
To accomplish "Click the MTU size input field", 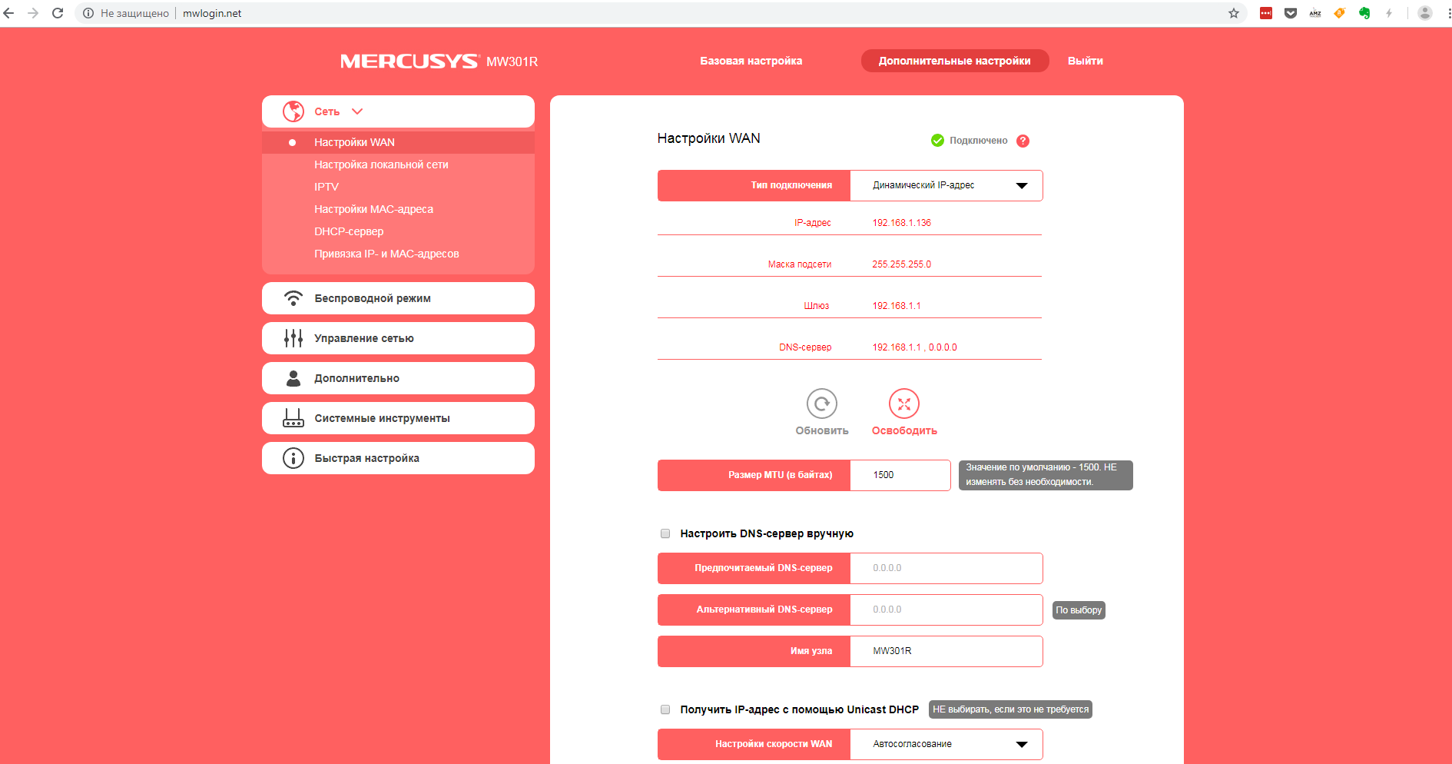I will pyautogui.click(x=900, y=475).
